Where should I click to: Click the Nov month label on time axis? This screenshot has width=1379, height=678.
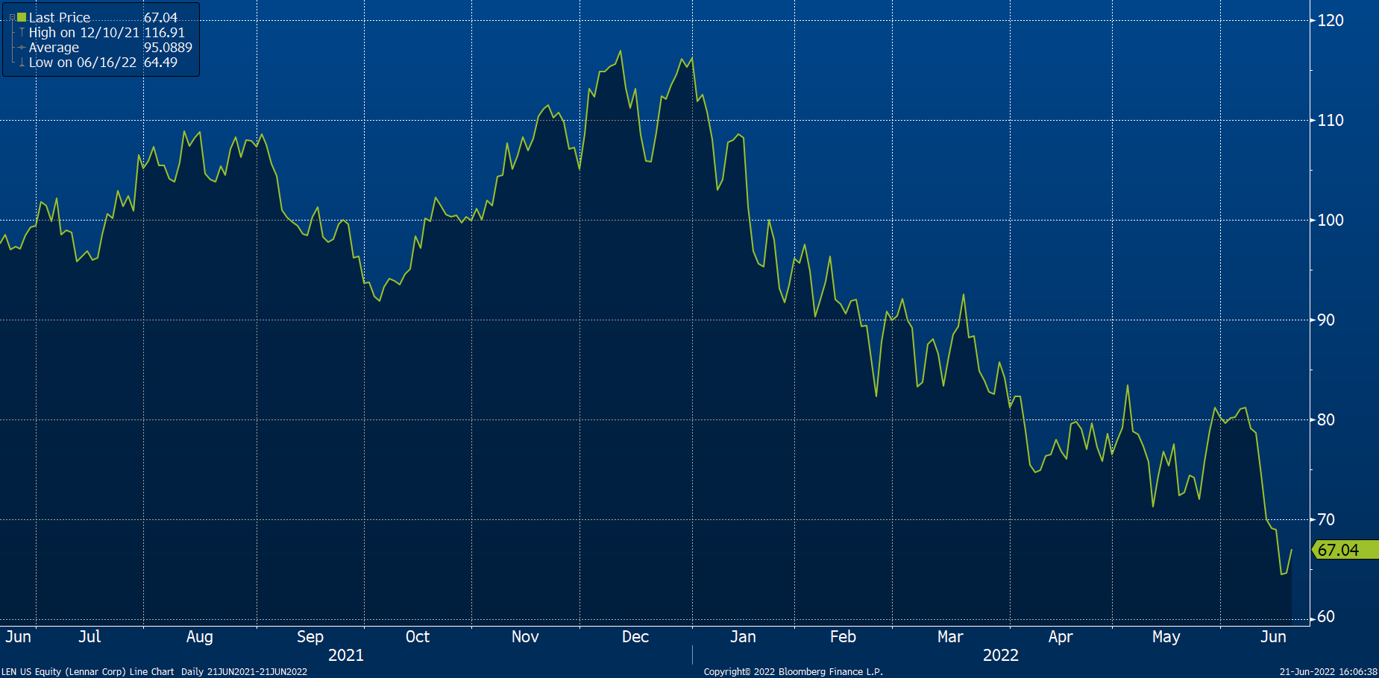[x=525, y=636]
